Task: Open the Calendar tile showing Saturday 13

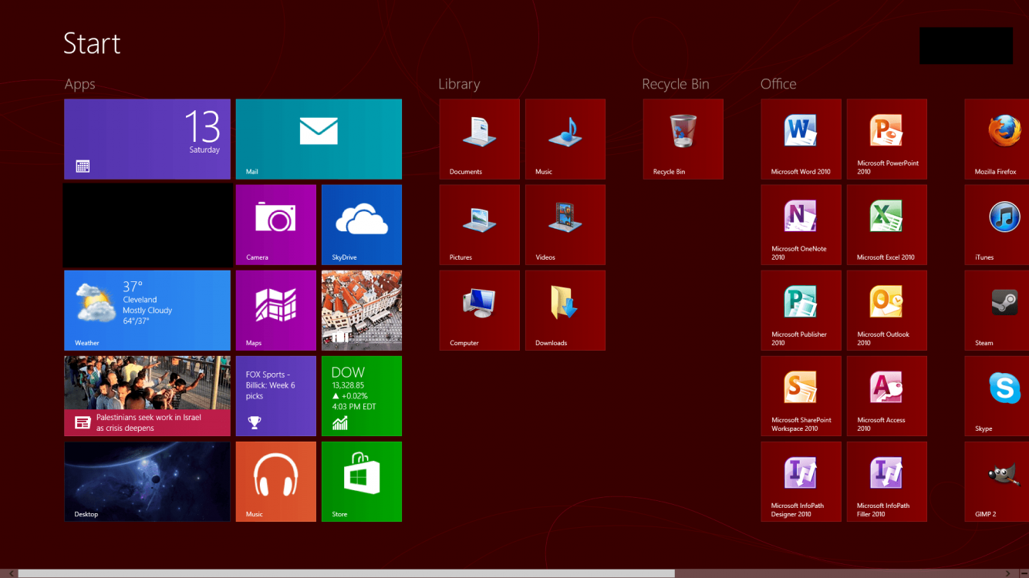Action: coord(147,139)
